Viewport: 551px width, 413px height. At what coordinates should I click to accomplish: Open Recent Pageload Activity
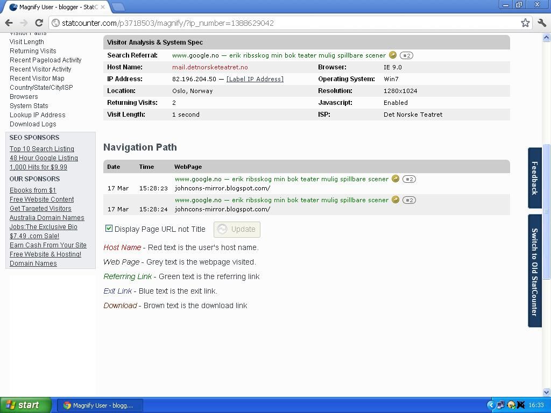pyautogui.click(x=46, y=60)
